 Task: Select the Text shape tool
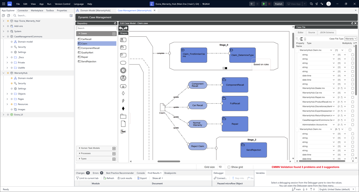123,131
